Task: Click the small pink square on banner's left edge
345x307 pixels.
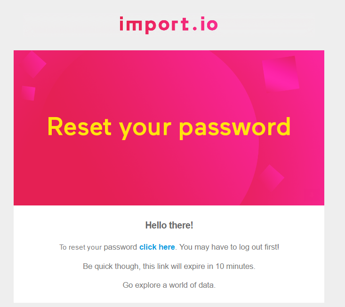Action: [28, 93]
